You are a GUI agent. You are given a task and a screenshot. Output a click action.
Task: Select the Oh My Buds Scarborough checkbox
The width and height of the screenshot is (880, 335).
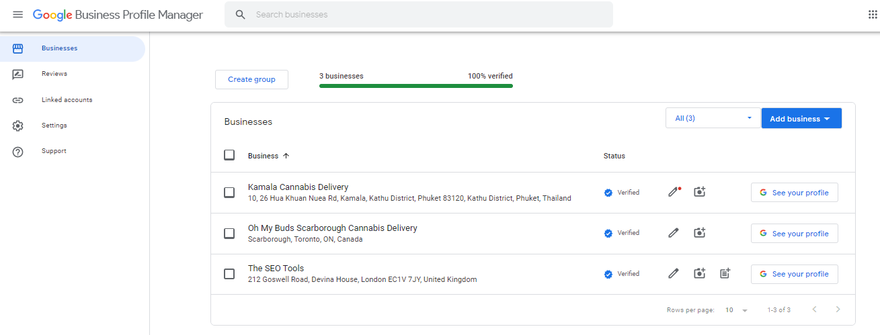[x=229, y=234]
